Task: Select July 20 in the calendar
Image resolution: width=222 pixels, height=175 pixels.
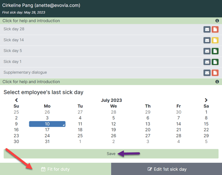Action: [148, 130]
